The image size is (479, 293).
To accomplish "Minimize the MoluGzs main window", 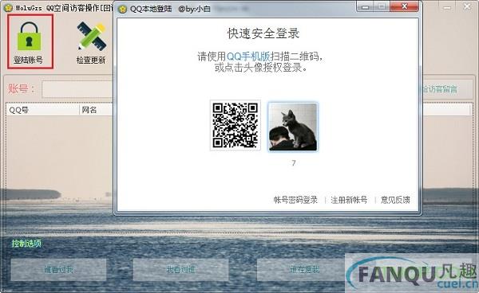I will point(447,7).
